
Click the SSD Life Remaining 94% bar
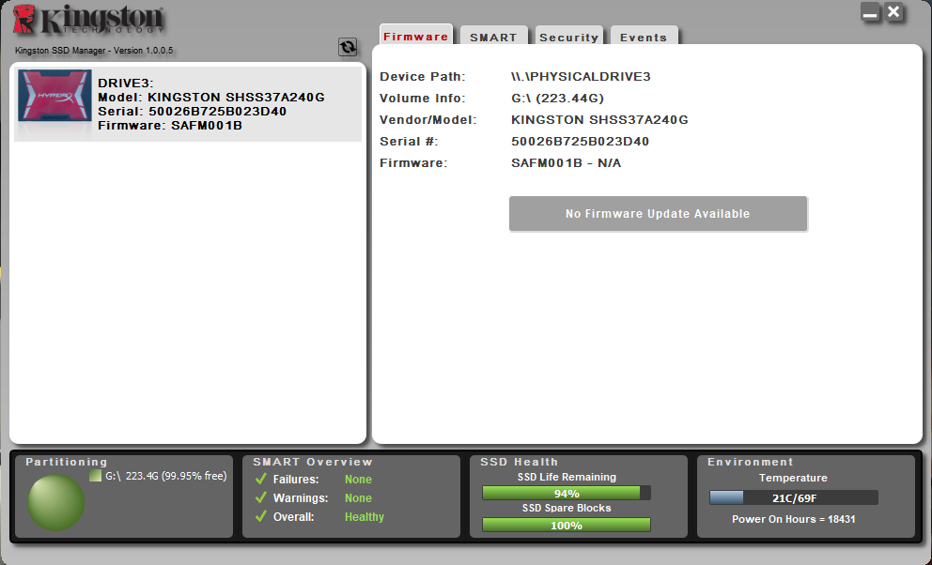pyautogui.click(x=566, y=493)
